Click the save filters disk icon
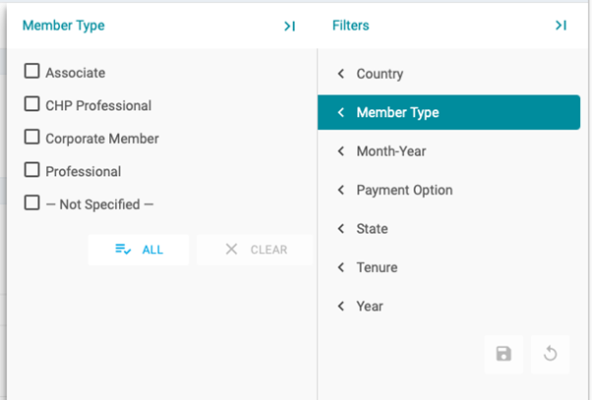The width and height of the screenshot is (592, 400). [x=503, y=354]
